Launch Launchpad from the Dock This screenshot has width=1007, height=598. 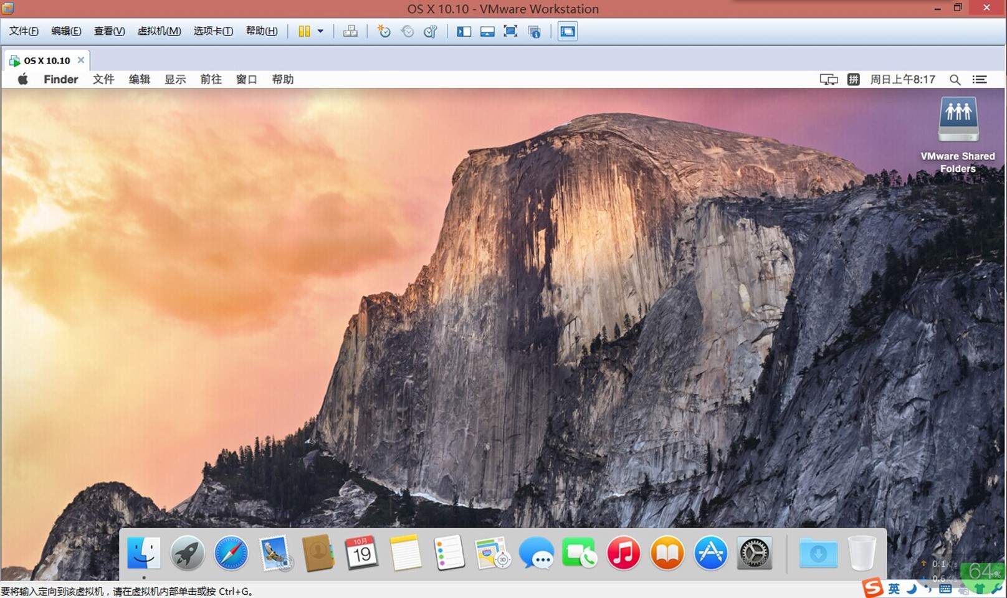pos(187,553)
